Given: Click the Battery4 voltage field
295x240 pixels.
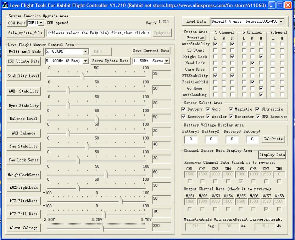Looking at the screenshot, I should (x=252, y=139).
